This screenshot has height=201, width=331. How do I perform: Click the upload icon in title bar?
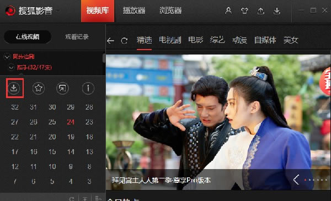coord(261,11)
